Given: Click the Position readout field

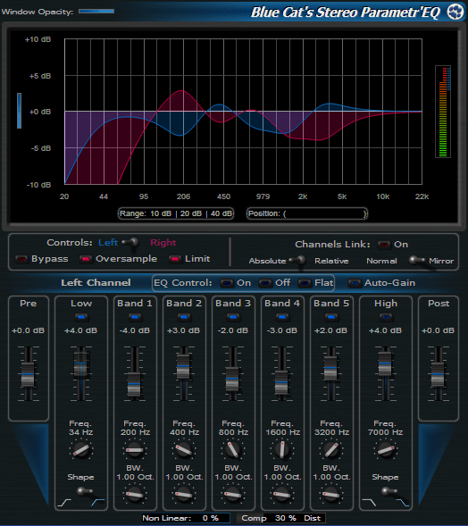Looking at the screenshot, I should [x=307, y=213].
